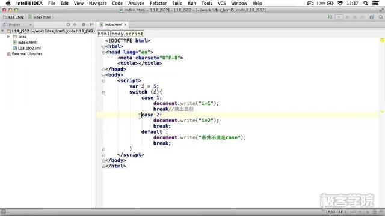Collapse the L18_JS02 project root node
Viewport: 385px width, 216px height.
(x=2, y=31)
